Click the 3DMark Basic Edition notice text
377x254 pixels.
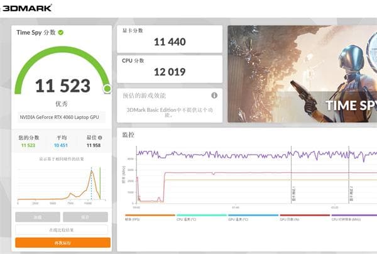[x=170, y=113]
